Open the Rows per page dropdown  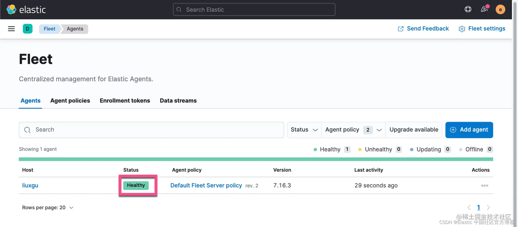coord(48,207)
